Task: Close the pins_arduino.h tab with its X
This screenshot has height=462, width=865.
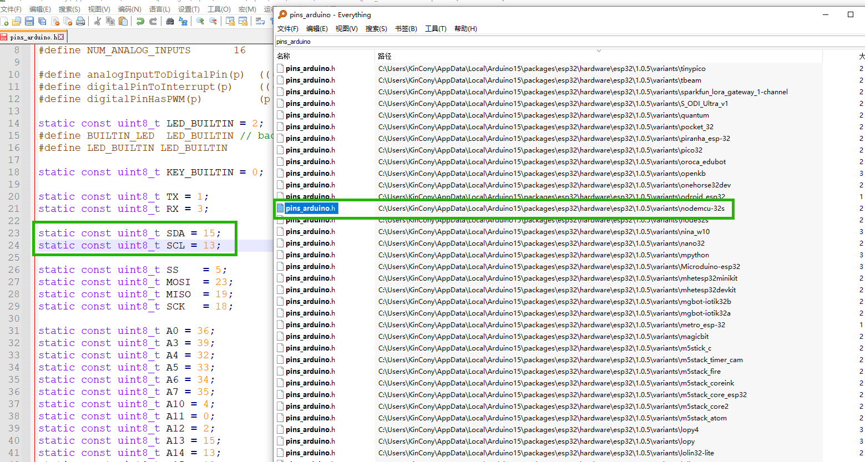Action: tap(61, 37)
